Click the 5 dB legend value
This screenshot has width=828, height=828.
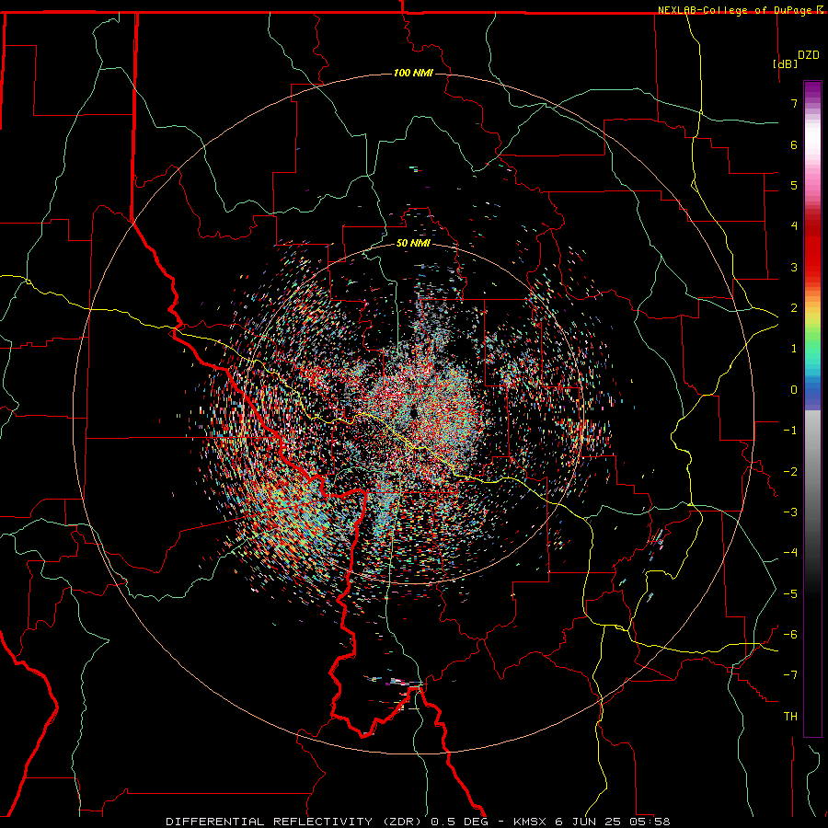click(794, 185)
